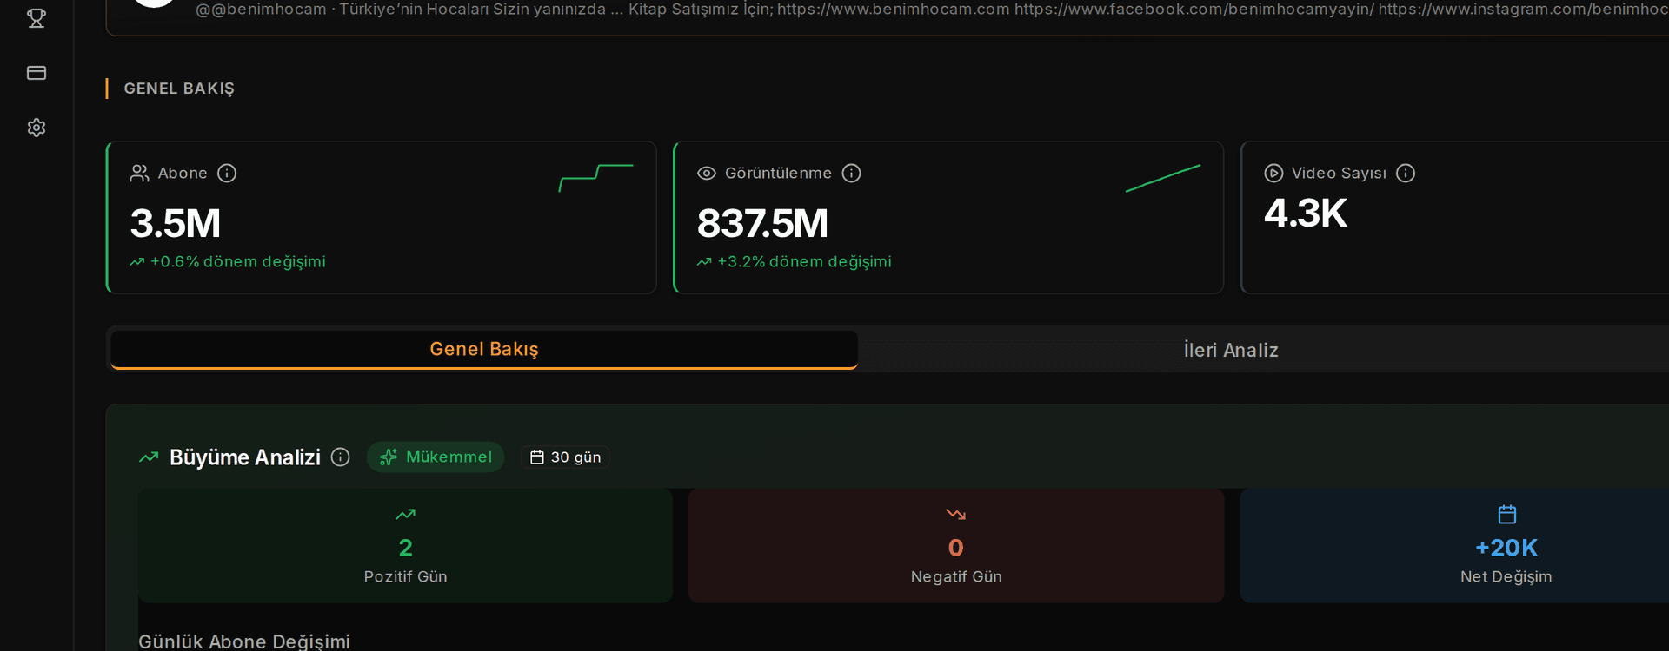Click the sparkle icon in Mükemmel badge
This screenshot has height=651, width=1669.
pos(389,457)
